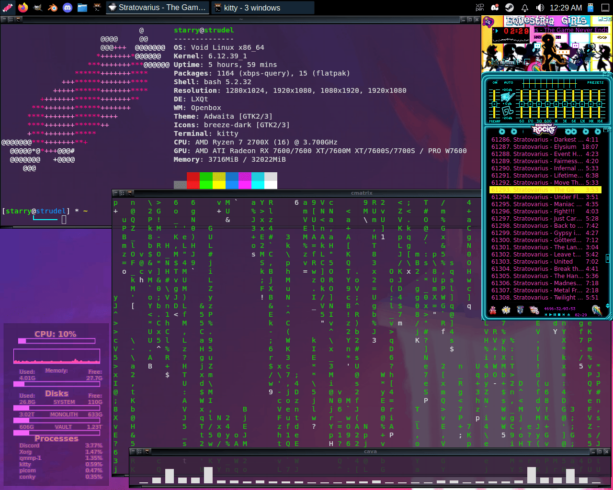Image resolution: width=613 pixels, height=490 pixels.
Task: Click the 12:29 AM panel clock
Action: [x=566, y=8]
